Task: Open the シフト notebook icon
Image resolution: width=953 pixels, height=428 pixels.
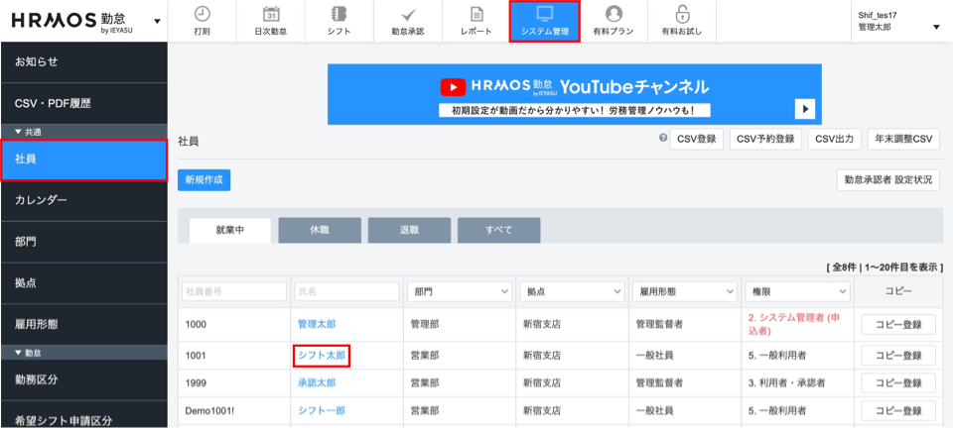Action: point(339,15)
